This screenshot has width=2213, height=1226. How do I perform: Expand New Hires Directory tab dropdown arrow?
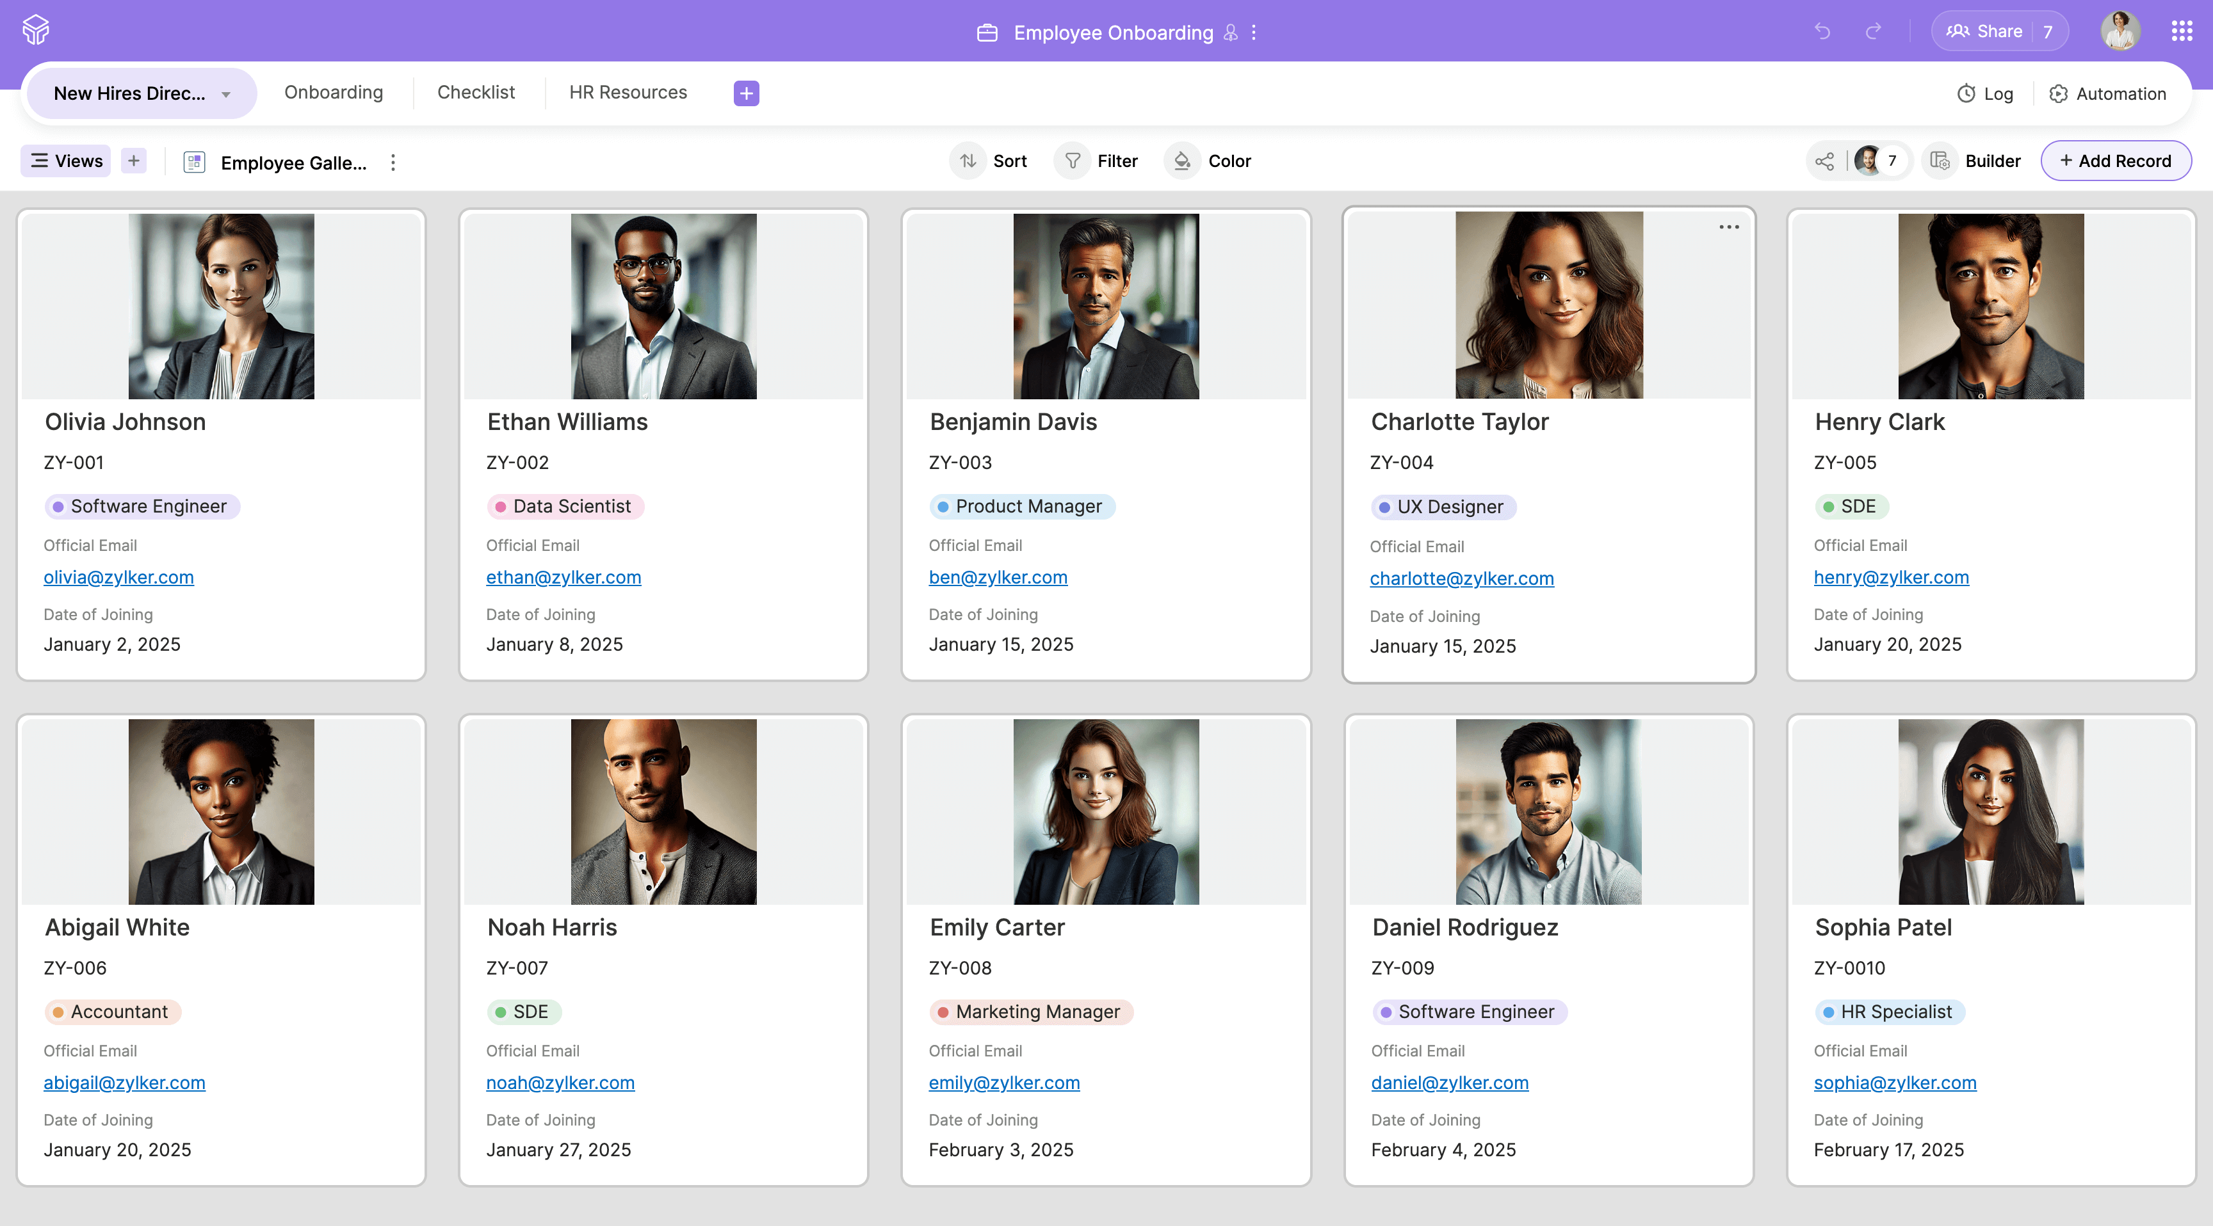coord(226,93)
